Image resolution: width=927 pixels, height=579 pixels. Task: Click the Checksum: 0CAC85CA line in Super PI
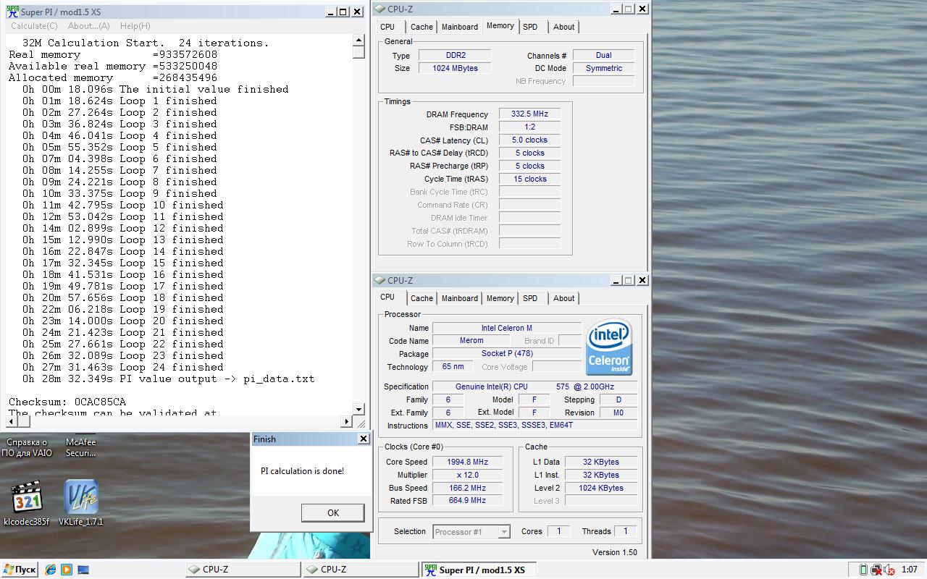coord(67,402)
